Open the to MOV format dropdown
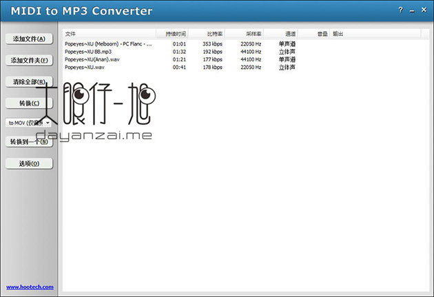This screenshot has height=297, width=434. [x=28, y=123]
